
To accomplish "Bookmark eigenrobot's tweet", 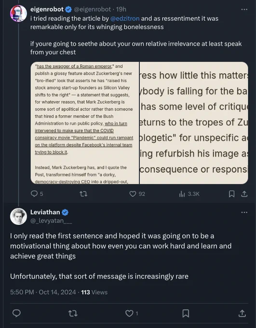I will [231, 194].
